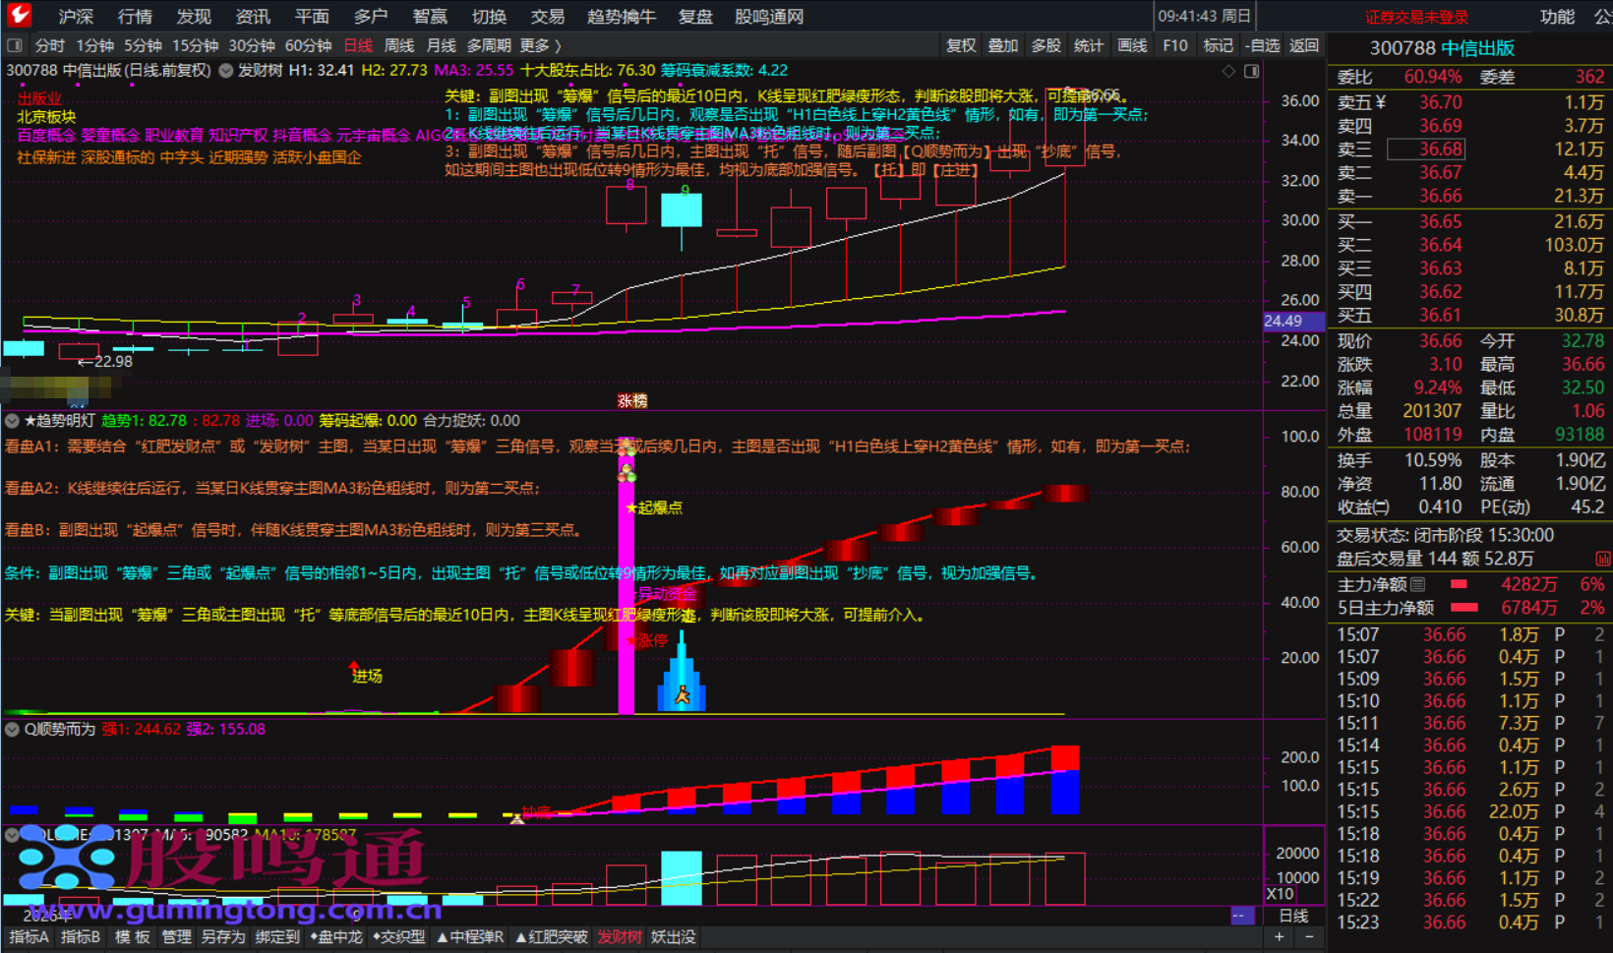
Task: Click the red chart icon beside 盘后交易量
Action: click(1603, 559)
